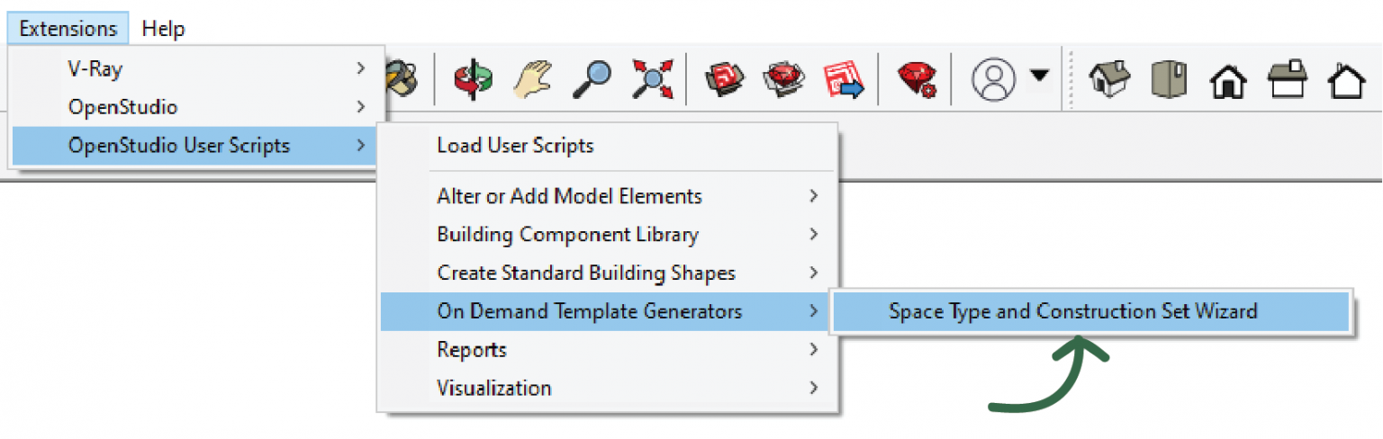This screenshot has height=439, width=1383.
Task: Click the Send to LayOut icon
Action: coord(844,79)
